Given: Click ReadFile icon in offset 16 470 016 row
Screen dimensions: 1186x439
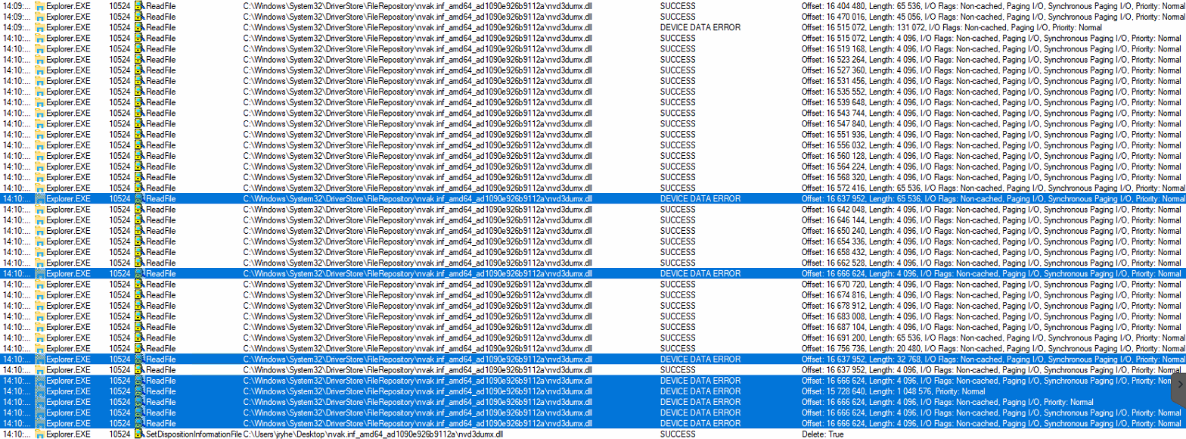Looking at the screenshot, I should 139,17.
